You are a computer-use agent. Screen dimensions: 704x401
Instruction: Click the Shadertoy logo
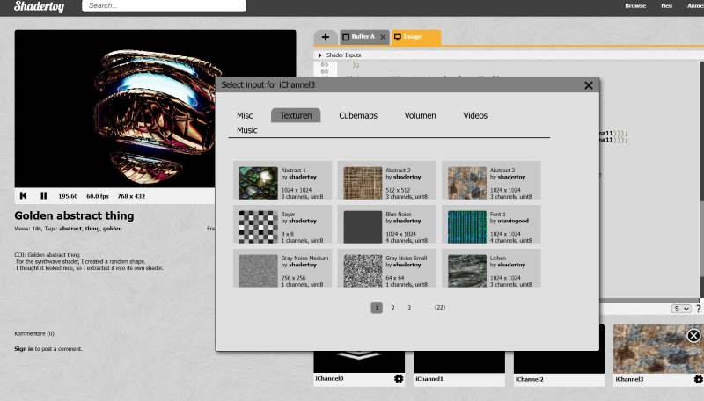tap(39, 6)
